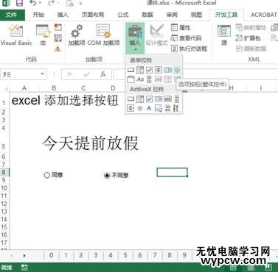Select ActiveX List Box icon
Image resolution: width=278 pixels, height=272 pixels.
point(159,99)
